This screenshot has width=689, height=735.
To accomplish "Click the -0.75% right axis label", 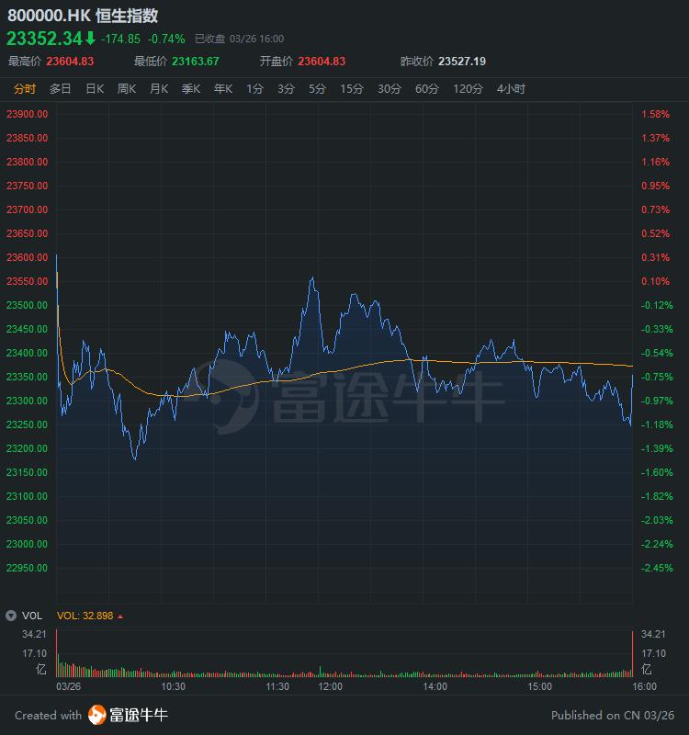I will pos(657,377).
